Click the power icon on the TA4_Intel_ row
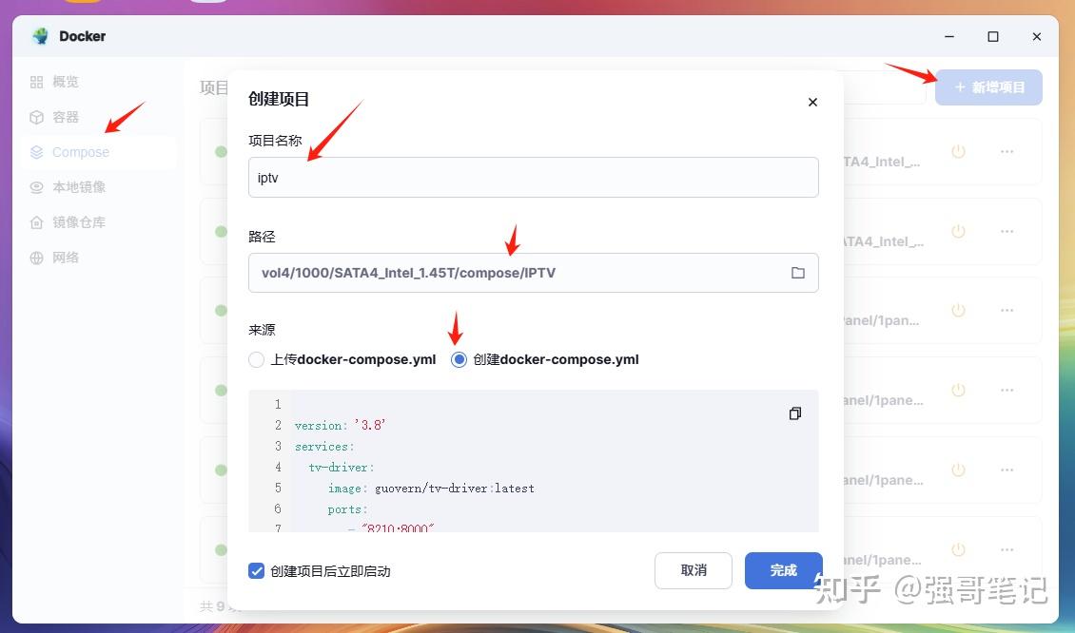The width and height of the screenshot is (1075, 633). tap(958, 151)
